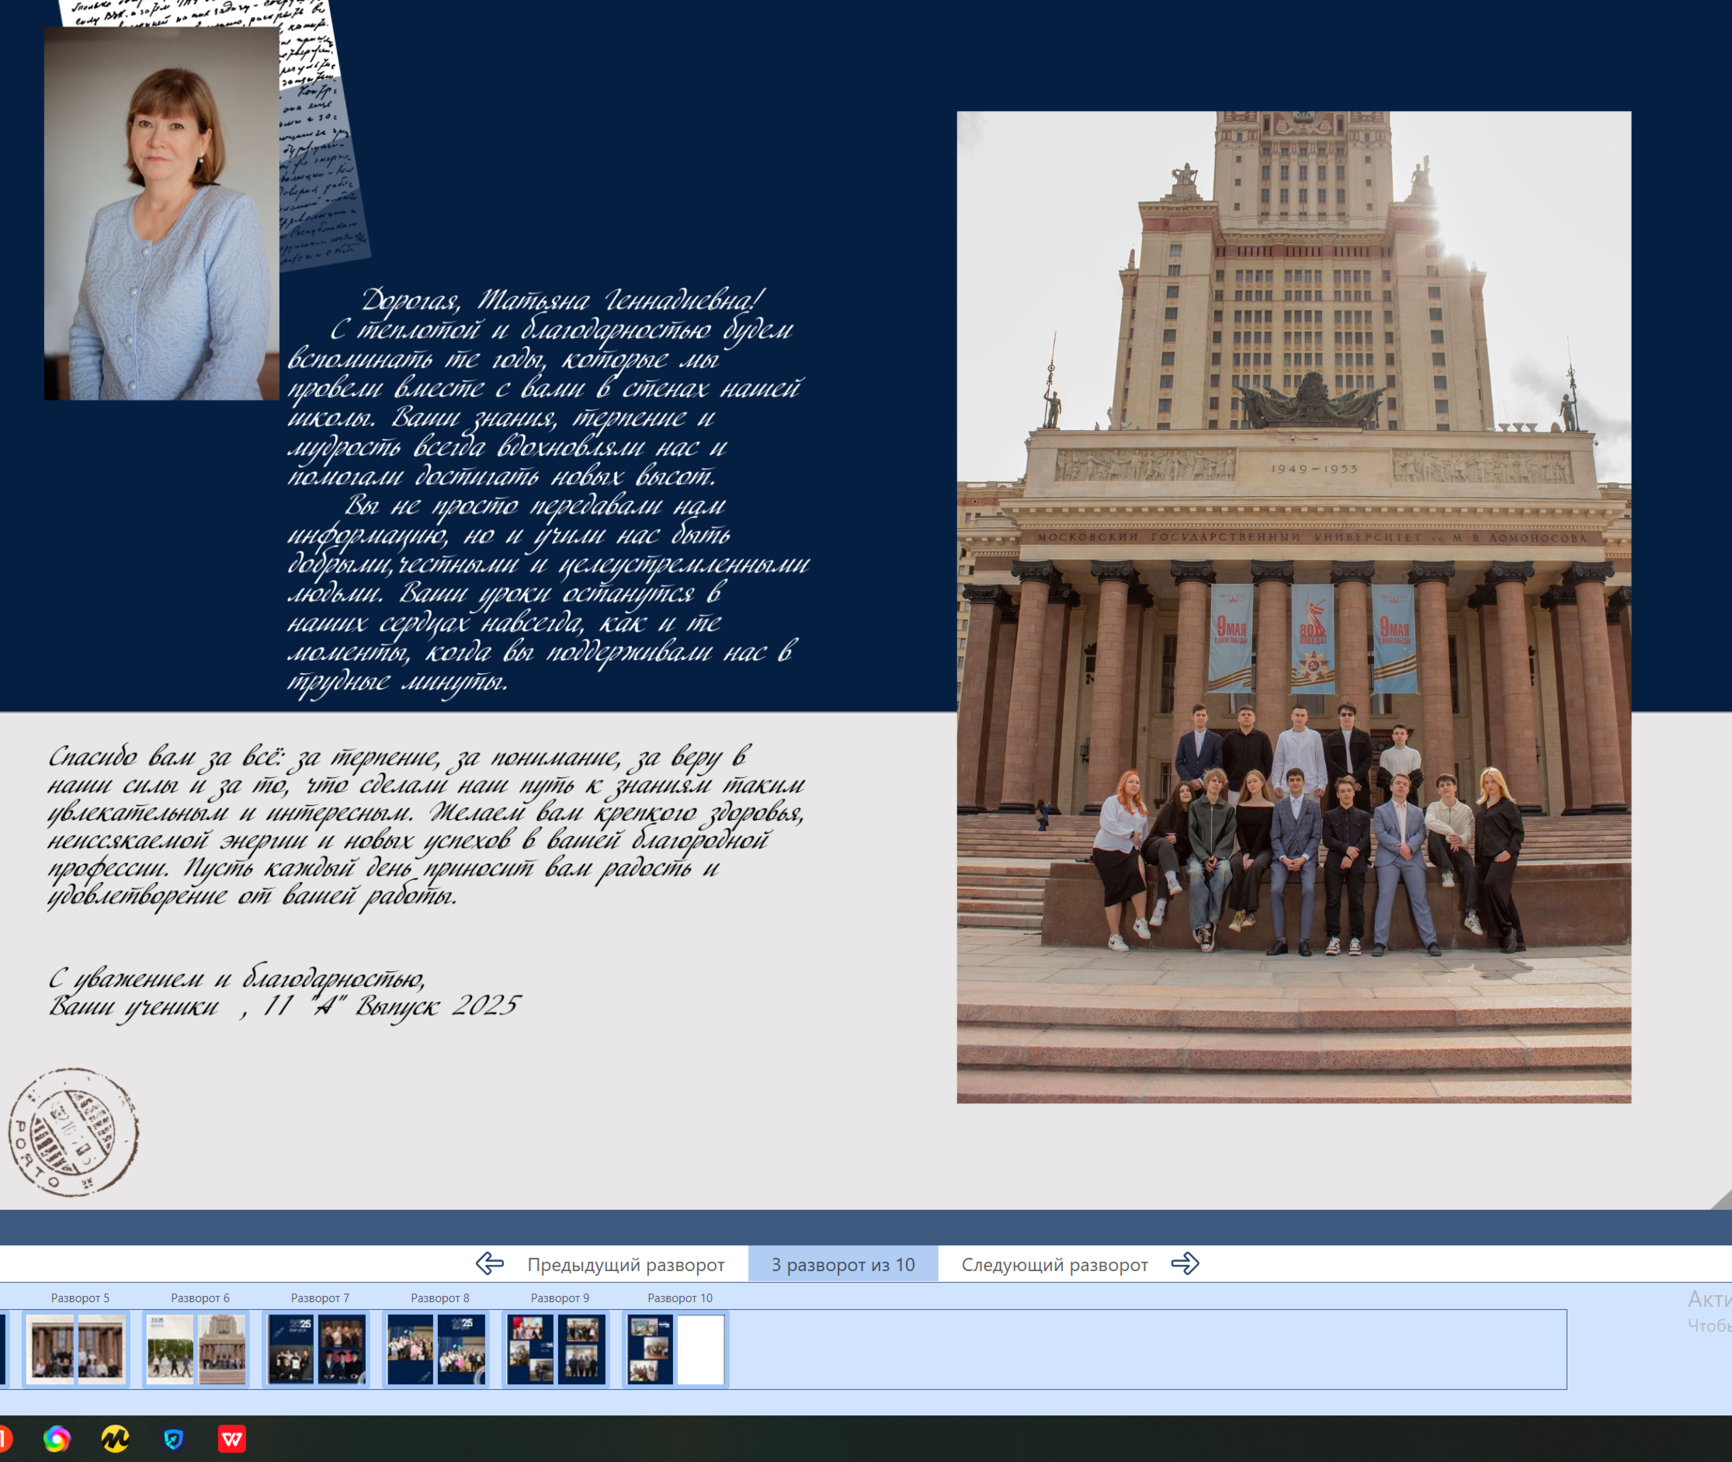The width and height of the screenshot is (1732, 1462).
Task: Select the Разворот 10 thumbnail
Action: [676, 1349]
